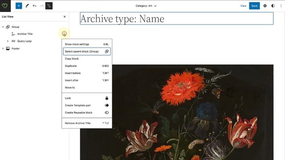285x160 pixels.
Task: Choose Move to
Action: [x=87, y=88]
